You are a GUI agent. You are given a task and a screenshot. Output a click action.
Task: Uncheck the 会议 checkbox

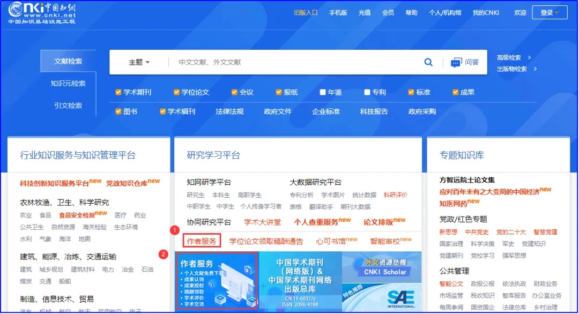click(234, 92)
